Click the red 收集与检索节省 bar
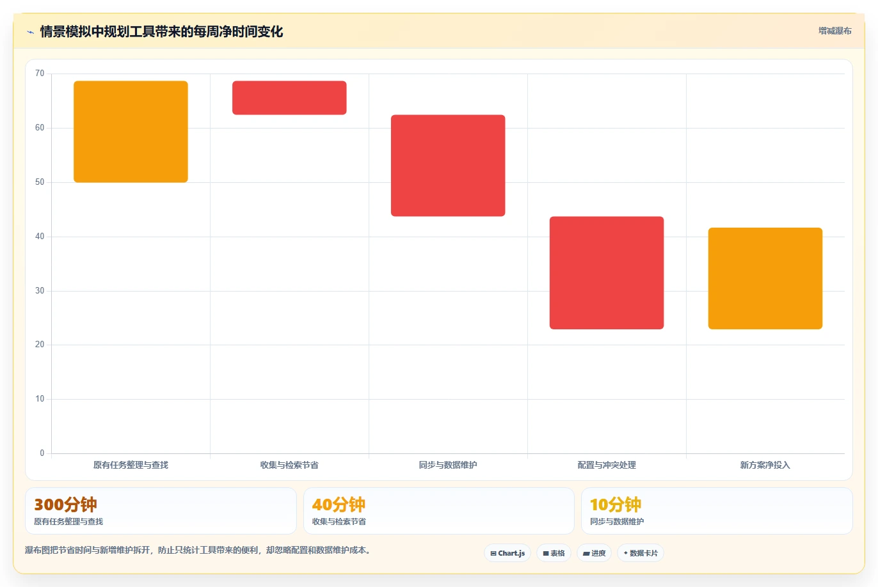This screenshot has height=587, width=878. 289,98
